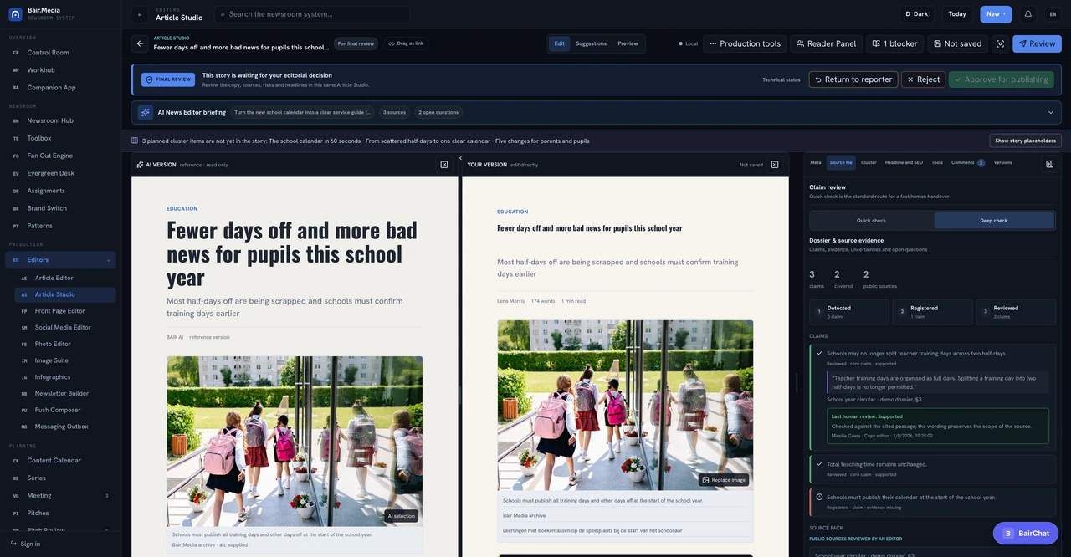Collapse the sidebar with the double-chevron button
1071x557 pixels.
pyautogui.click(x=140, y=14)
